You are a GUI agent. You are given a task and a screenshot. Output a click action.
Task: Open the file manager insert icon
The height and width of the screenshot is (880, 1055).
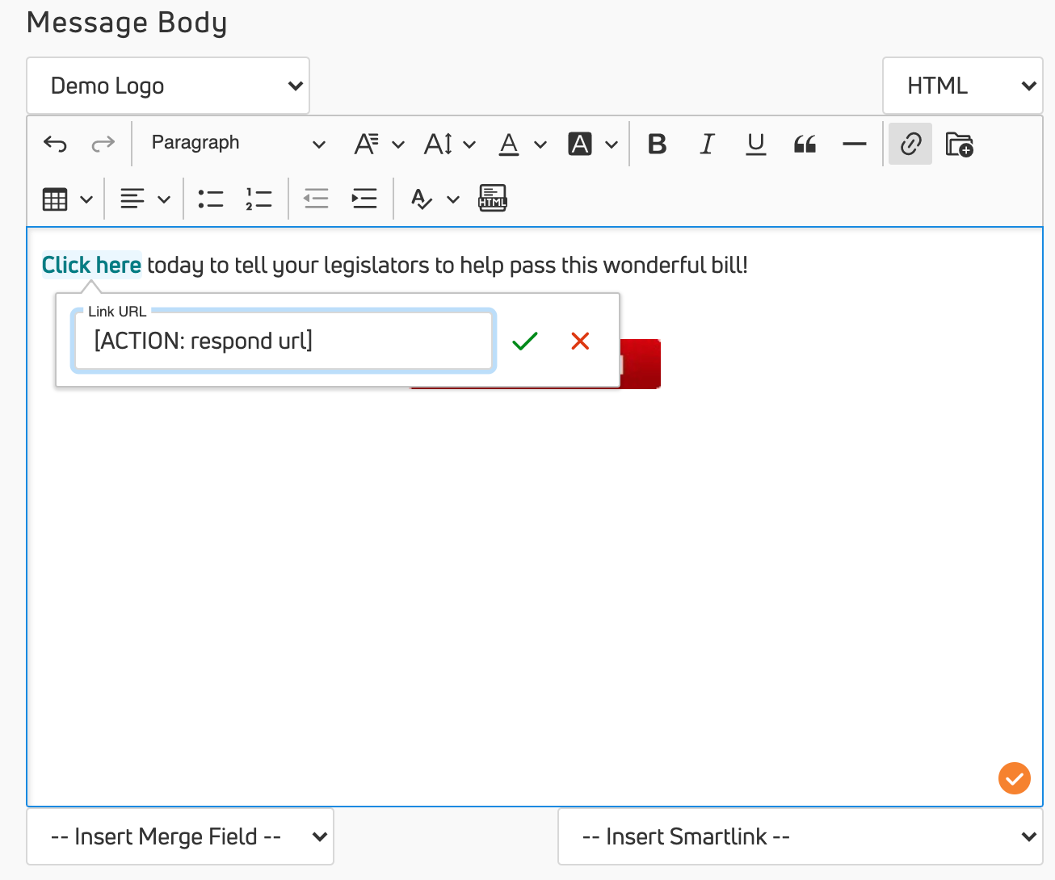click(959, 144)
